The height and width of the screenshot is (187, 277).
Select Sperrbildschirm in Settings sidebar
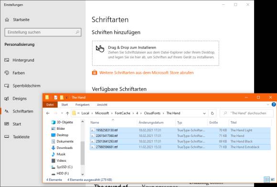[x=22, y=86]
